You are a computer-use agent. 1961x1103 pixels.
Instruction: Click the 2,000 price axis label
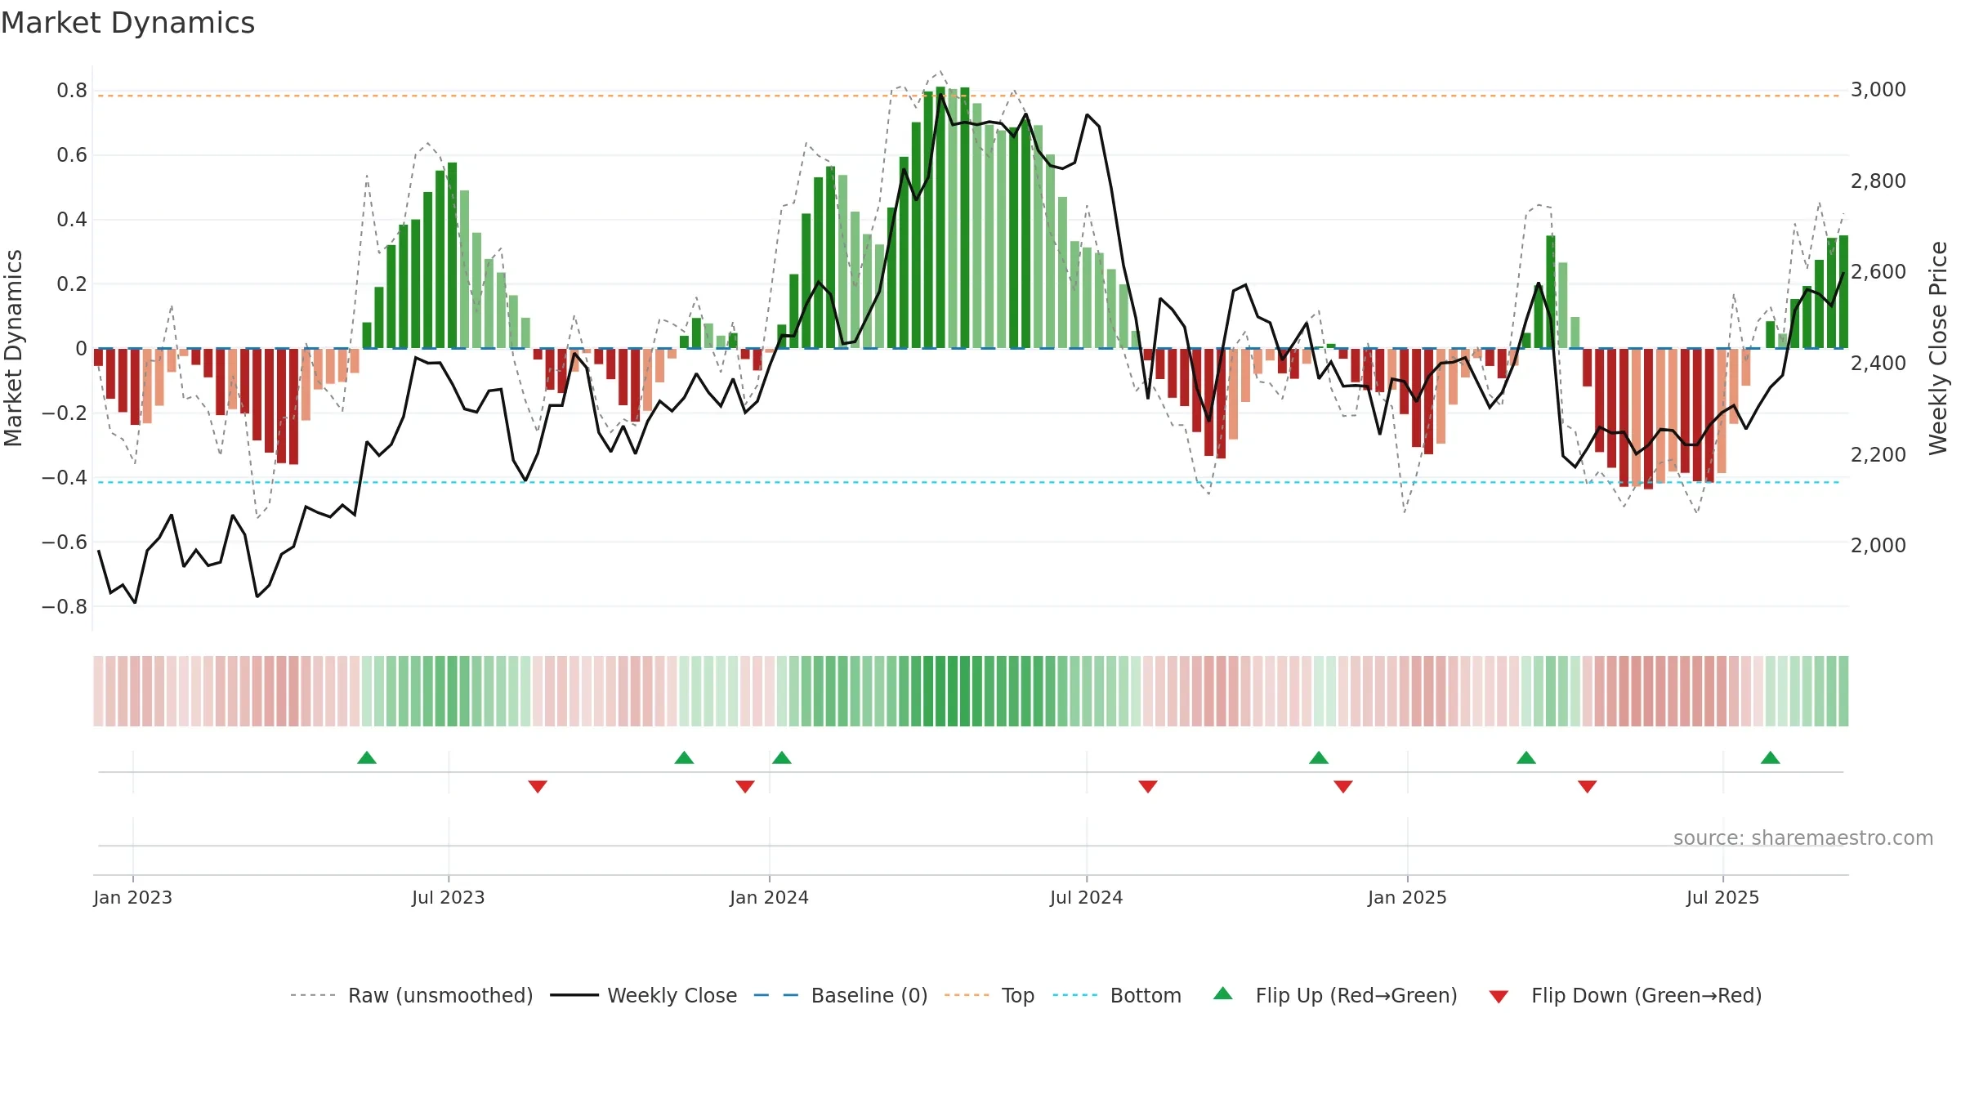(1878, 545)
